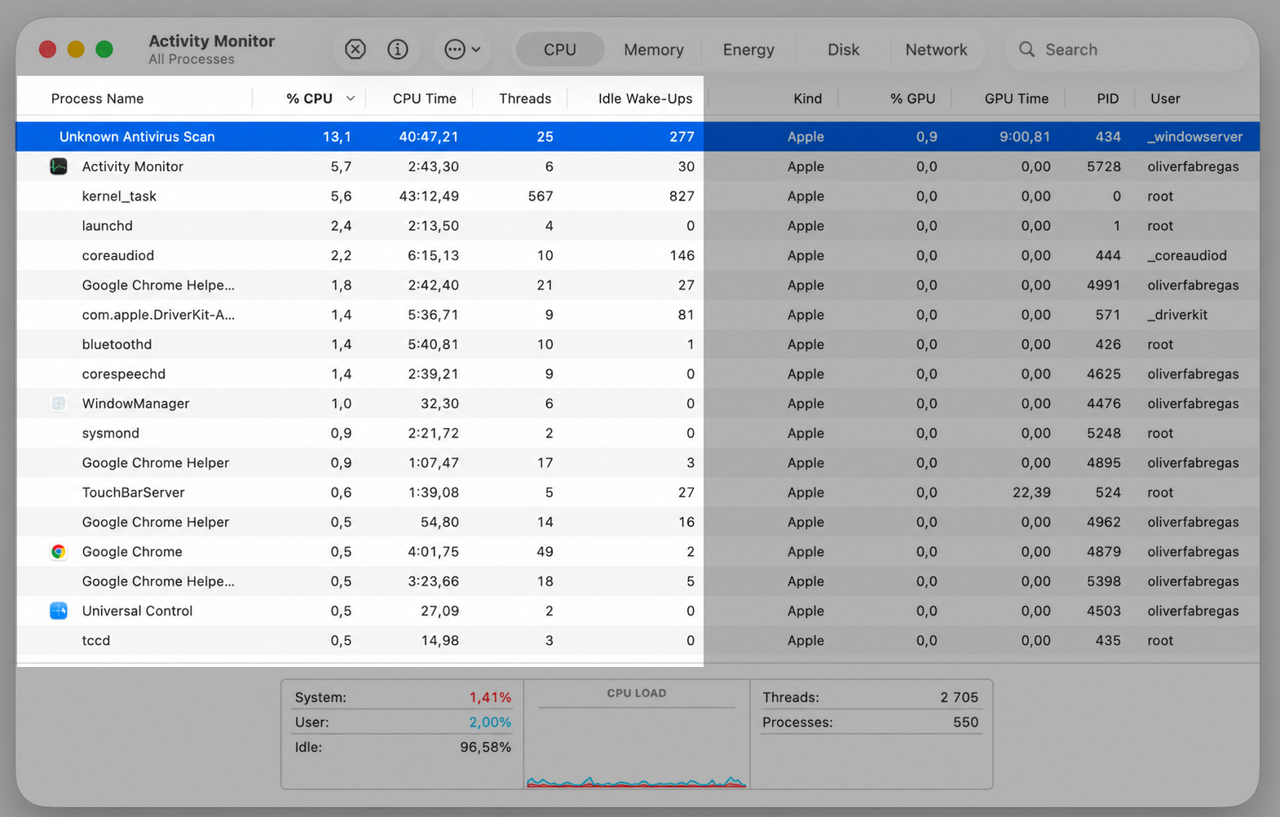Click the _windowserver user cell
Viewport: 1280px width, 817px height.
pos(1194,137)
